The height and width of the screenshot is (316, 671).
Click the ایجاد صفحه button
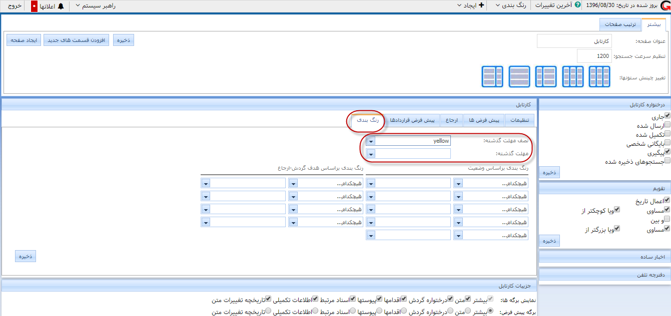(x=24, y=40)
